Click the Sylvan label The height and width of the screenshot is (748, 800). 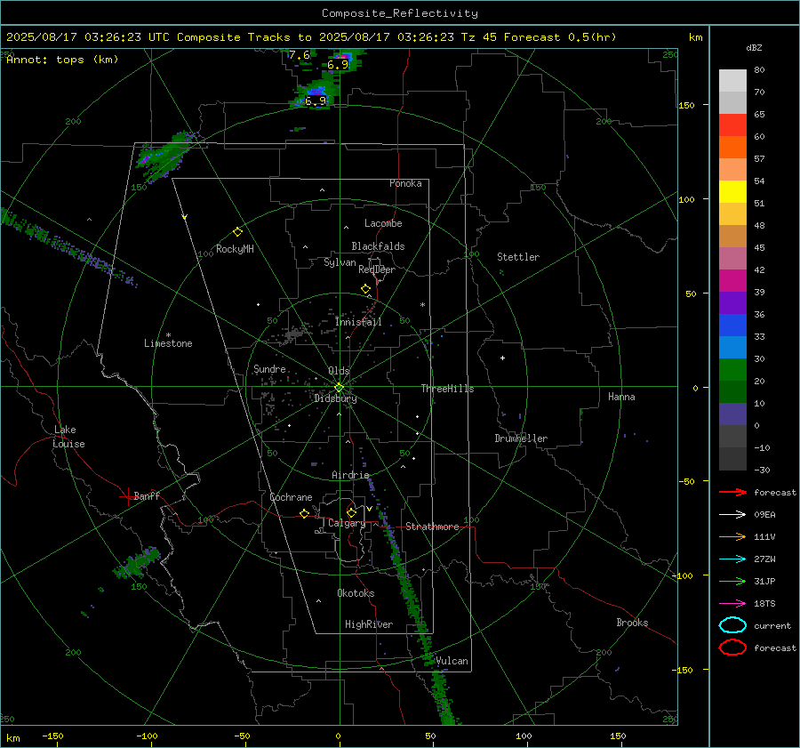pos(340,262)
